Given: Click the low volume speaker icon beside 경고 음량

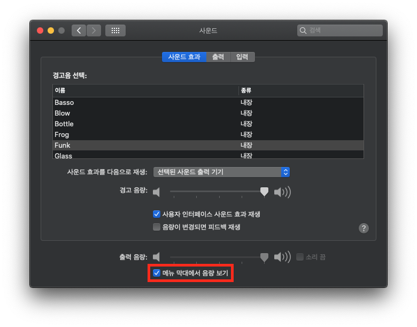Looking at the screenshot, I should click(x=156, y=192).
